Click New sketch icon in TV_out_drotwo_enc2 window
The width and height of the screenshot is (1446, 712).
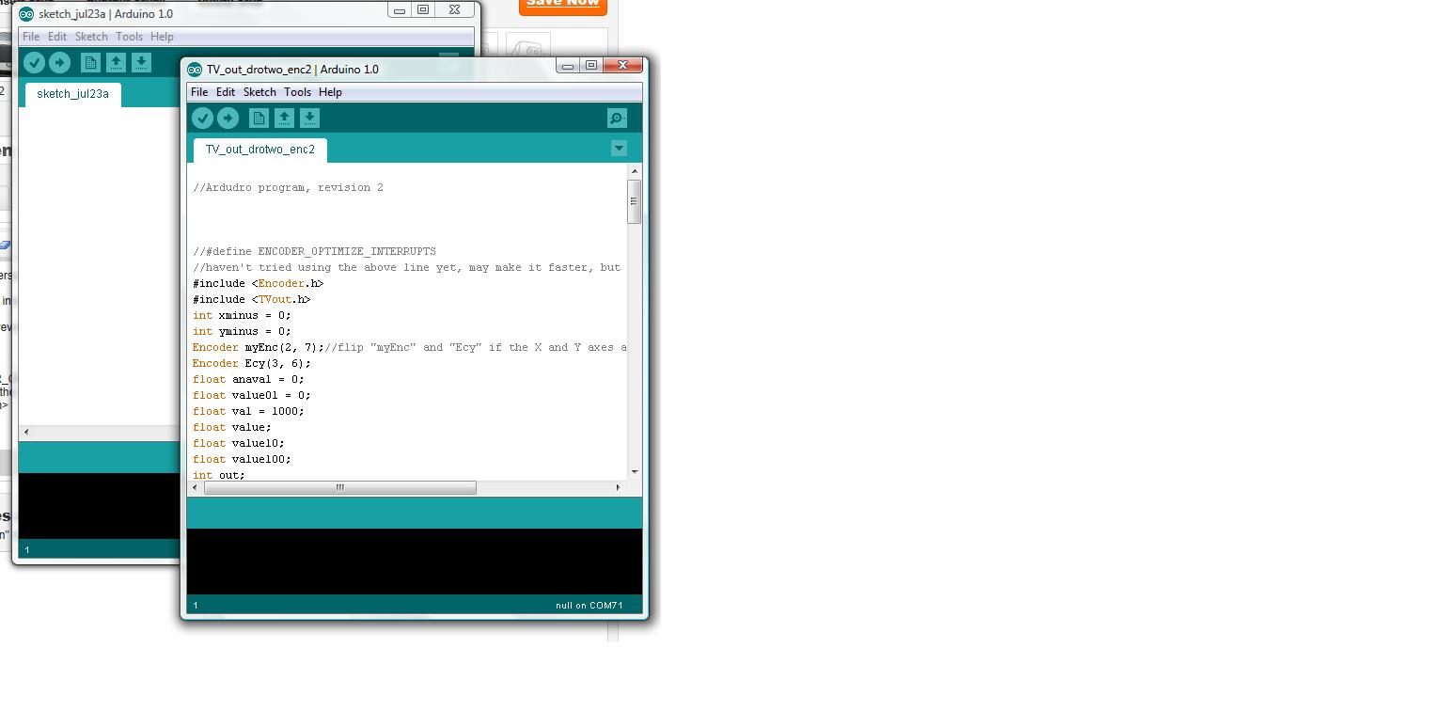click(x=259, y=118)
